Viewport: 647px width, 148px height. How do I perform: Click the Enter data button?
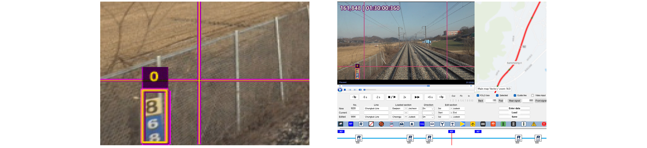pos(515,108)
